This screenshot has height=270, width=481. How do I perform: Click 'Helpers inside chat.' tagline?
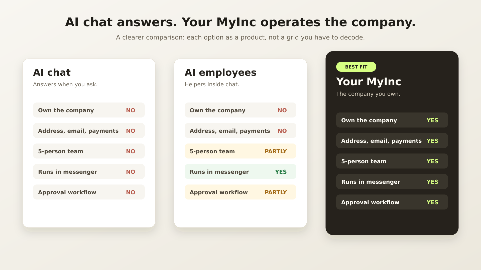coord(212,84)
